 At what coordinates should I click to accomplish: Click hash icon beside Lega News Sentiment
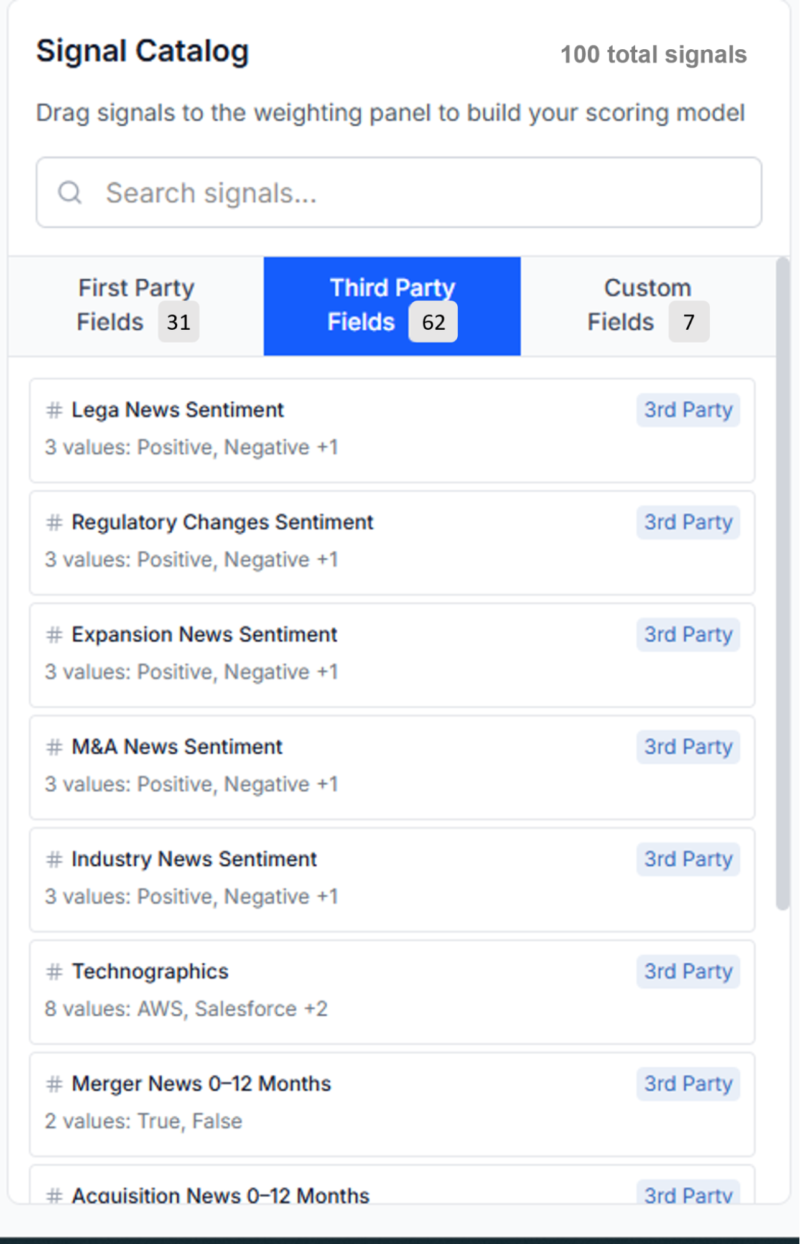[55, 410]
